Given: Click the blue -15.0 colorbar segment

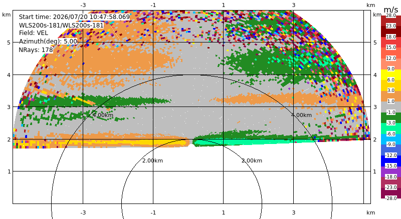Looking at the screenshot, I should [391, 161].
